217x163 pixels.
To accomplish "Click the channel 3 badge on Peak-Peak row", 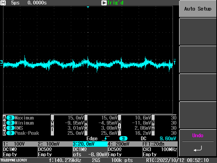I will pyautogui.click(x=10, y=133).
